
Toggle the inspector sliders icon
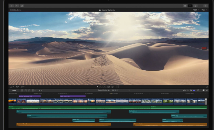(x=195, y=6)
